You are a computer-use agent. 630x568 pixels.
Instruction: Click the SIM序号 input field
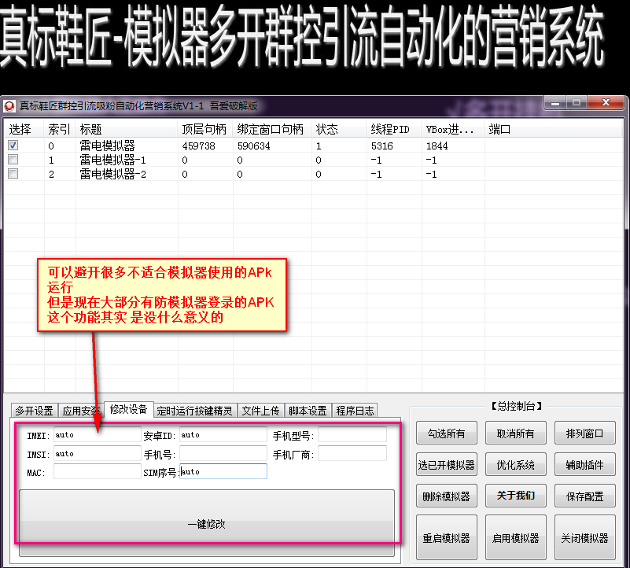click(x=223, y=471)
